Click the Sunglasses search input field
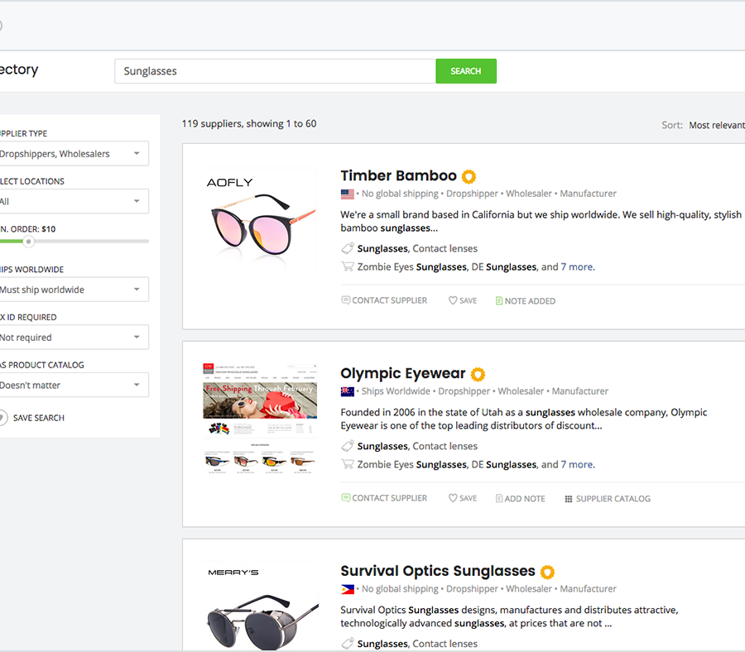745x652 pixels. (x=275, y=71)
